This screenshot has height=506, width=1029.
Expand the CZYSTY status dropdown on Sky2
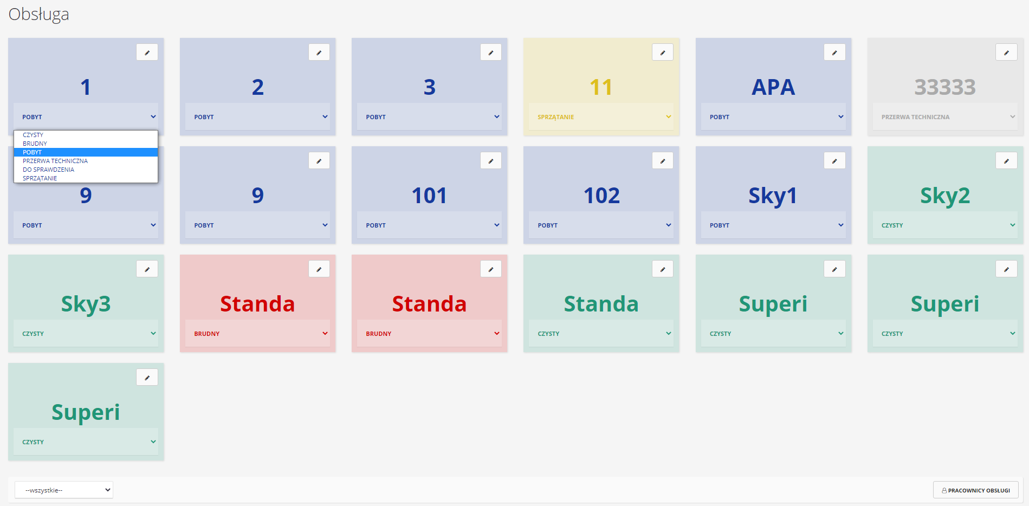945,225
